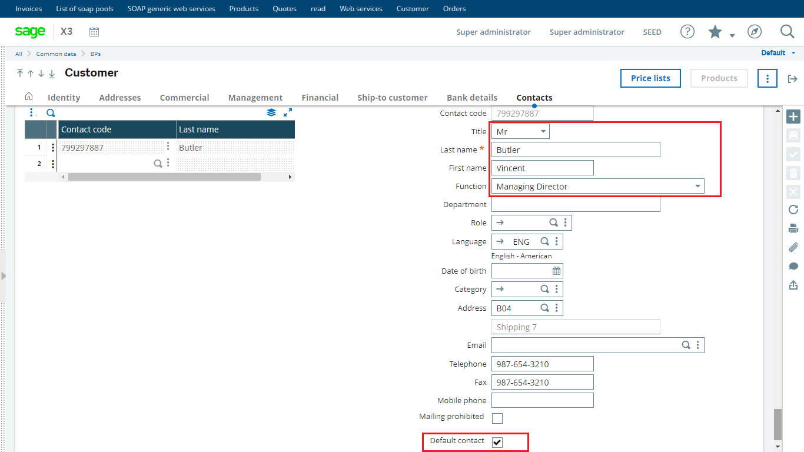
Task: Open the Default view dropdown
Action: coord(778,53)
